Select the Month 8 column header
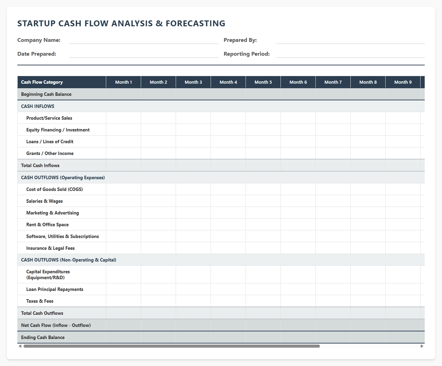The width and height of the screenshot is (442, 366). pyautogui.click(x=368, y=82)
